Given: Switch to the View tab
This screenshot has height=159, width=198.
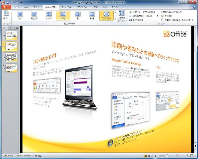Looking at the screenshot, I should click(x=105, y=7).
